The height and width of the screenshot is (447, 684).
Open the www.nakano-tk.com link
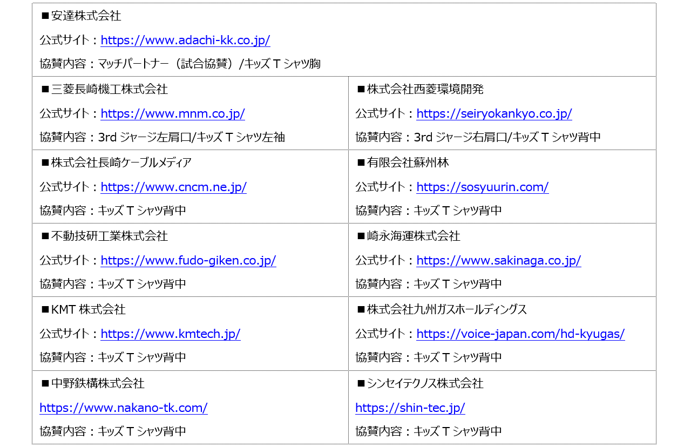click(124, 408)
